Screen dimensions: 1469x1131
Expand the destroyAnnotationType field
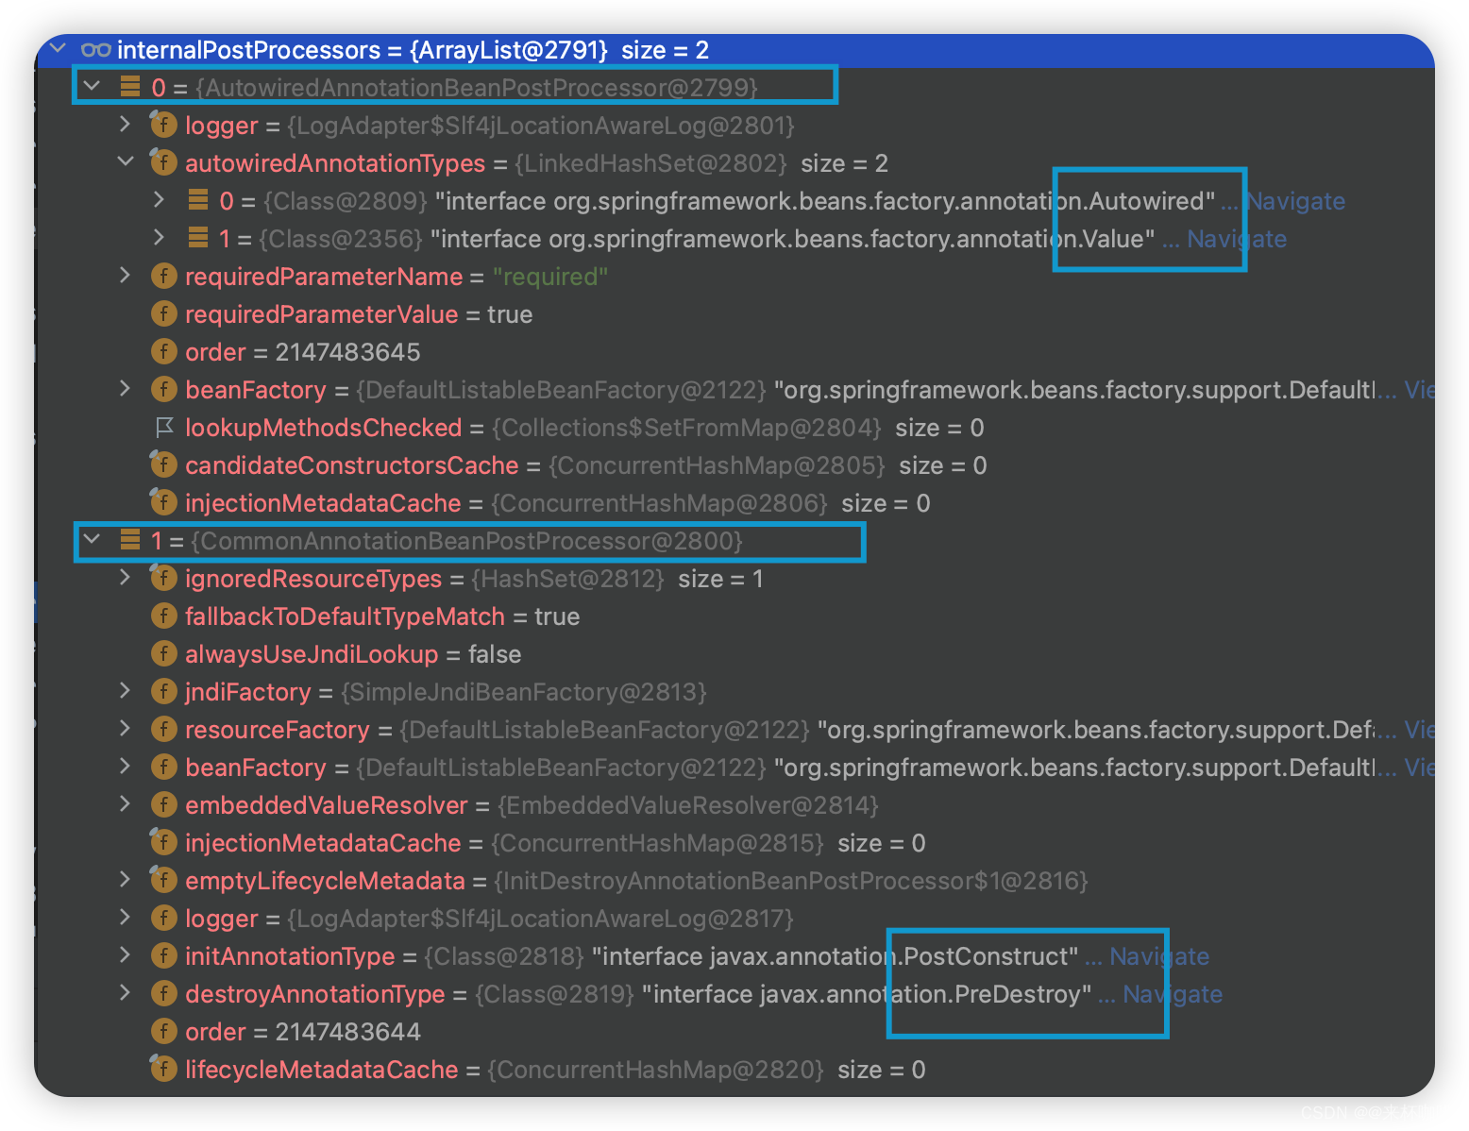(125, 992)
